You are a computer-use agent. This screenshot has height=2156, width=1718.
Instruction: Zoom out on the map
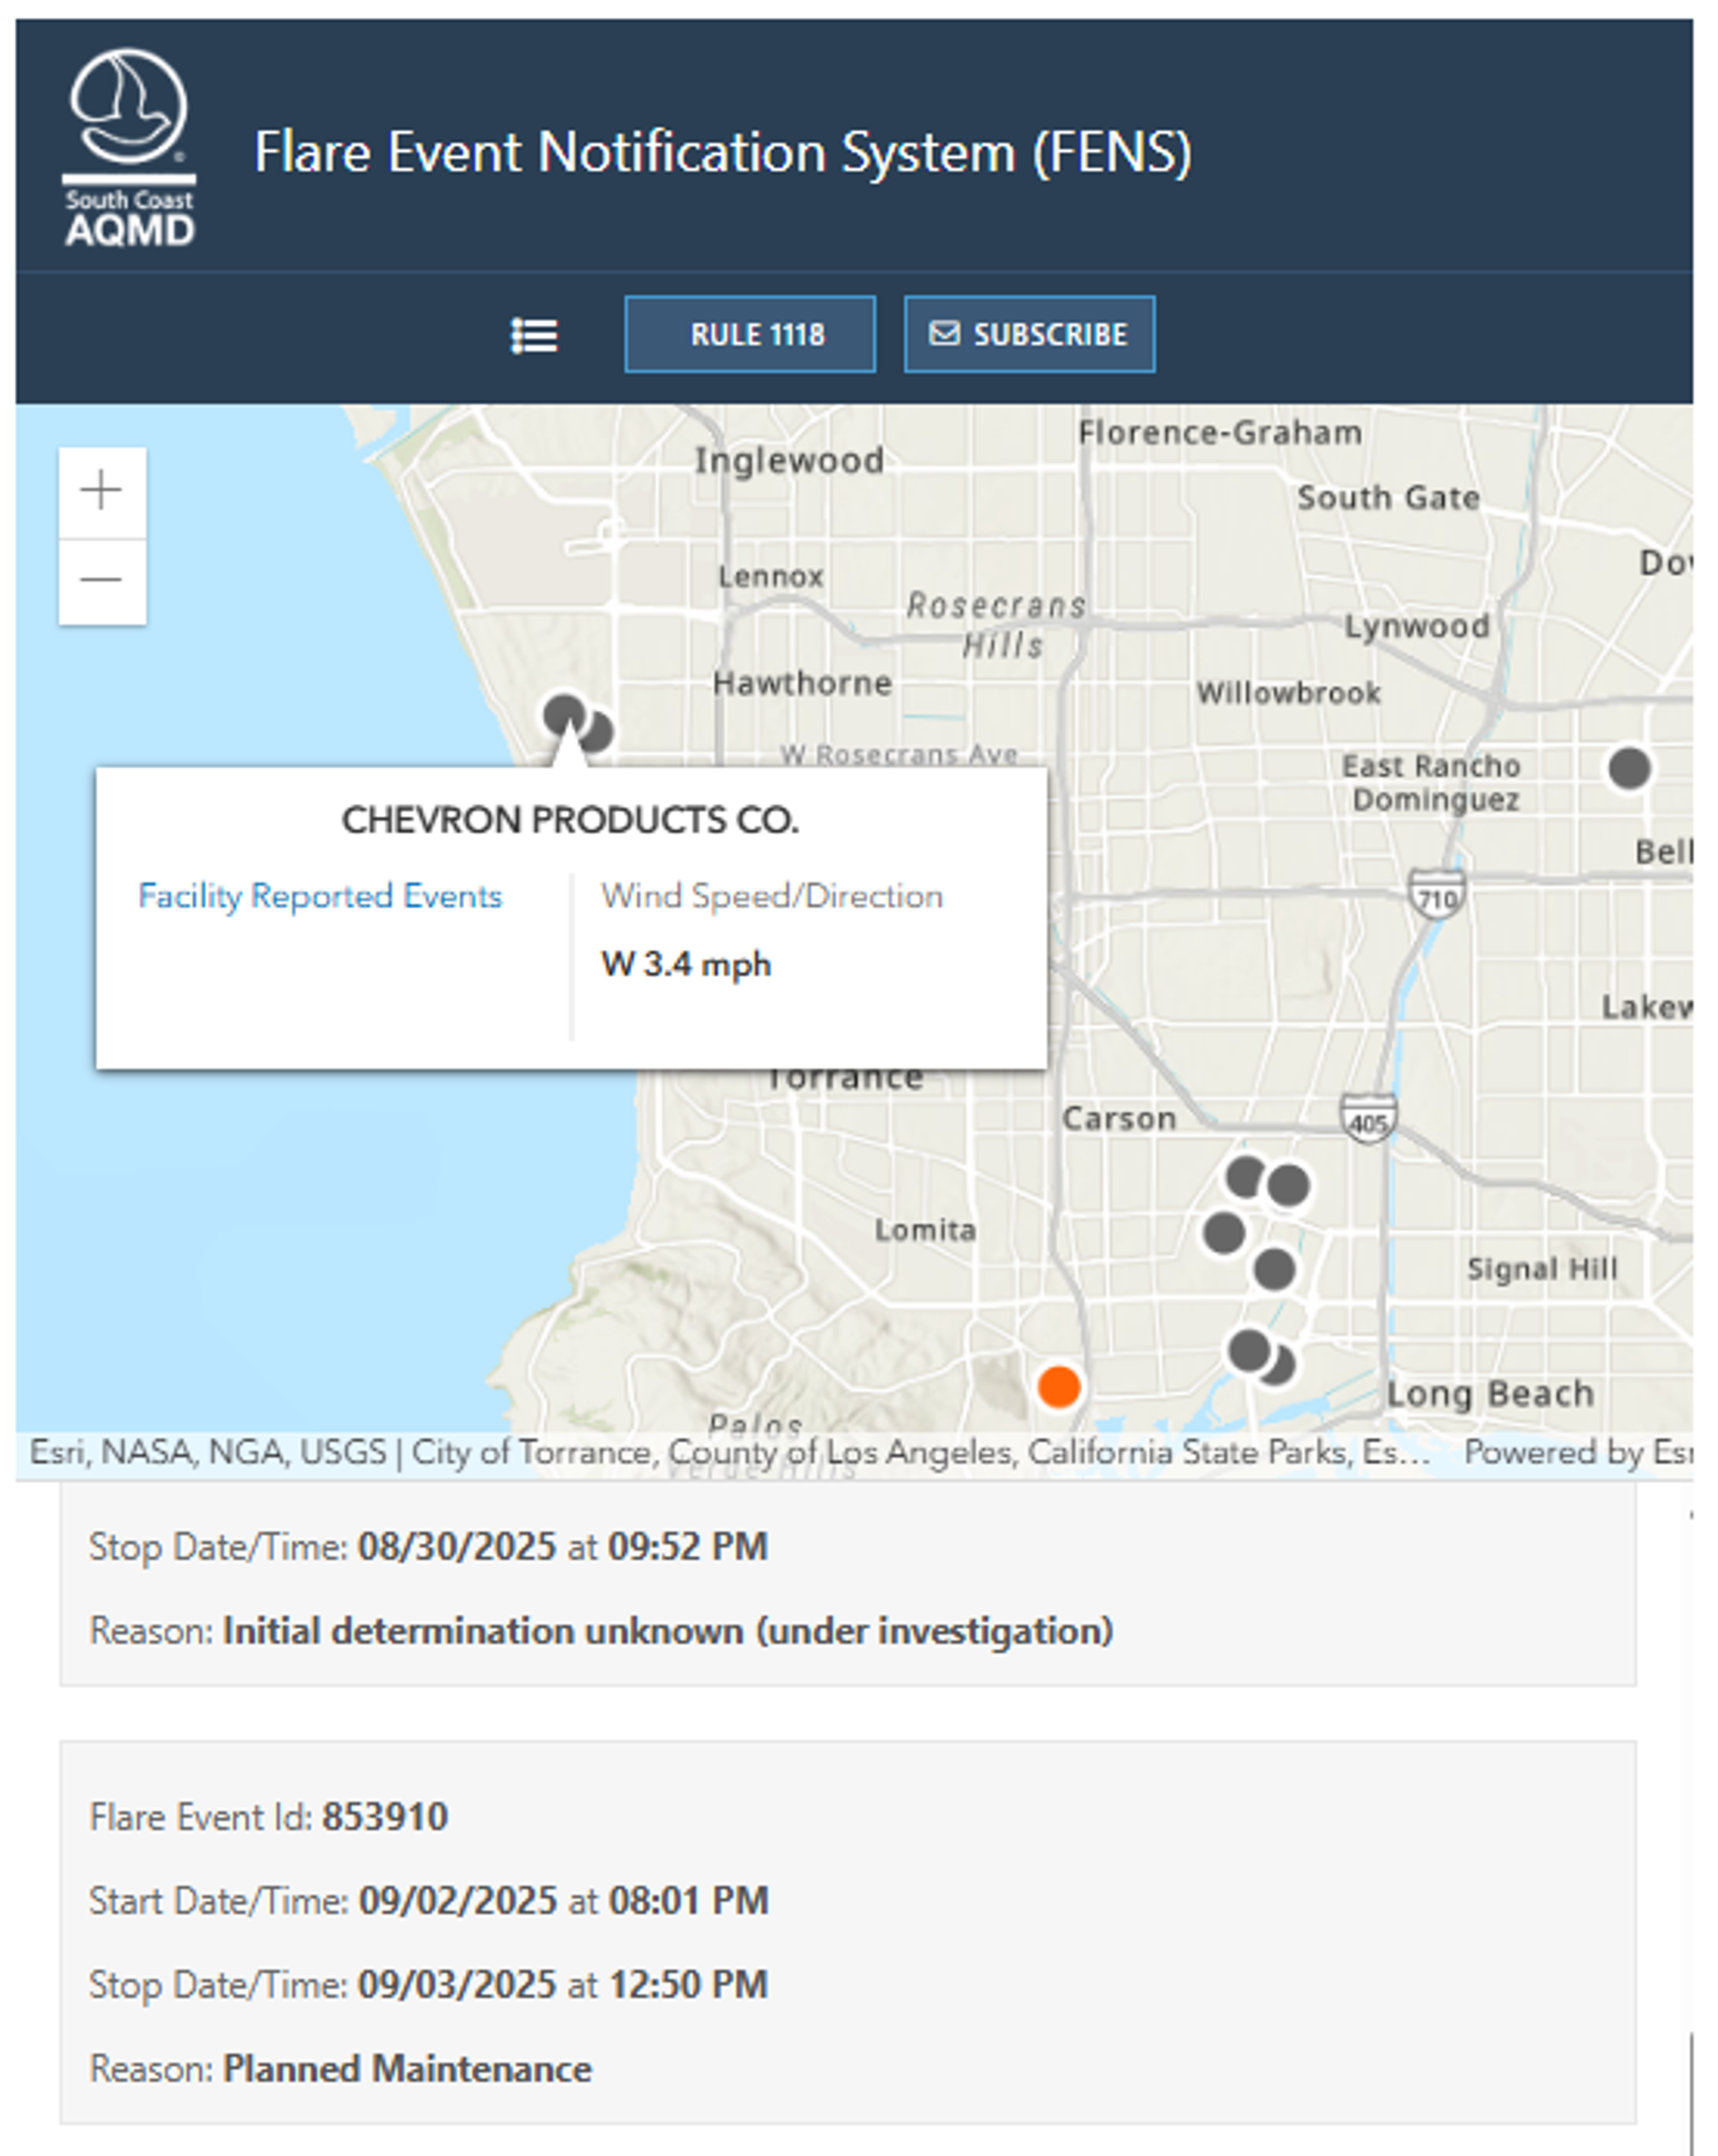(x=102, y=580)
